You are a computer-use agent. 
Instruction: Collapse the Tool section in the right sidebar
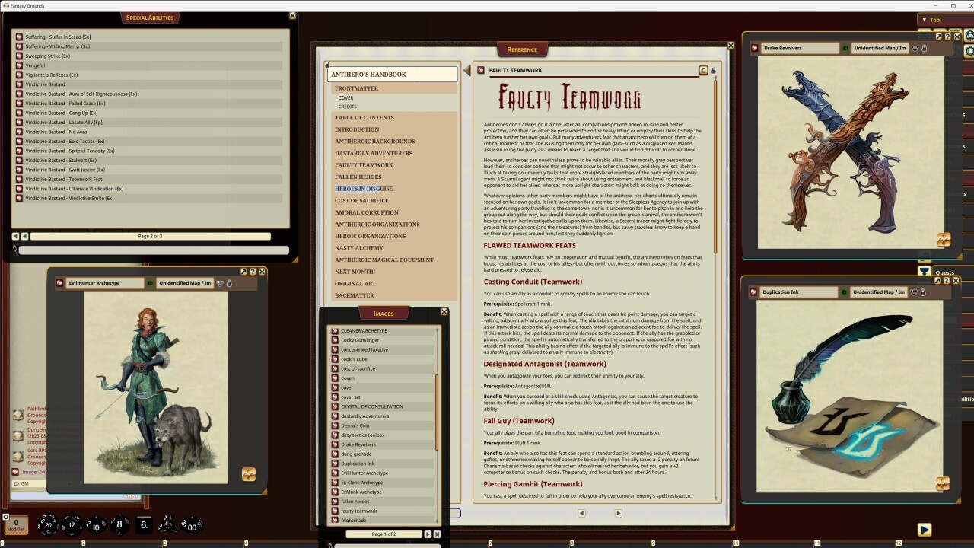[923, 19]
